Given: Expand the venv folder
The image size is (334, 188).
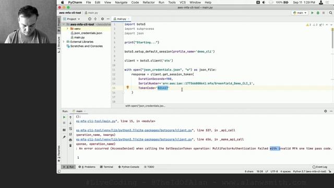Looking at the screenshot, I should click(67, 29).
